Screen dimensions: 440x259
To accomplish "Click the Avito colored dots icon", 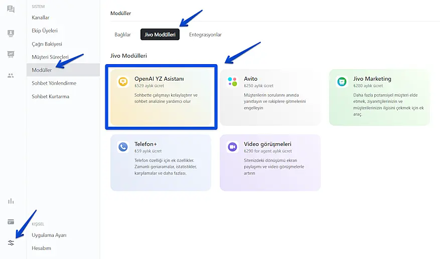I will point(232,82).
